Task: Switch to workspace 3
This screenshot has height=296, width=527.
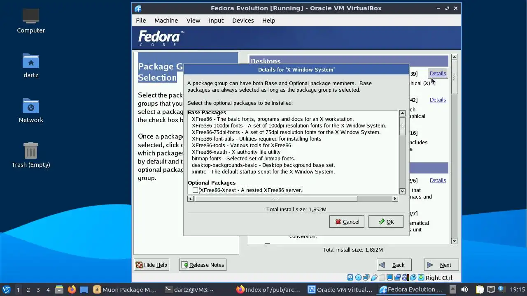Action: point(38,289)
